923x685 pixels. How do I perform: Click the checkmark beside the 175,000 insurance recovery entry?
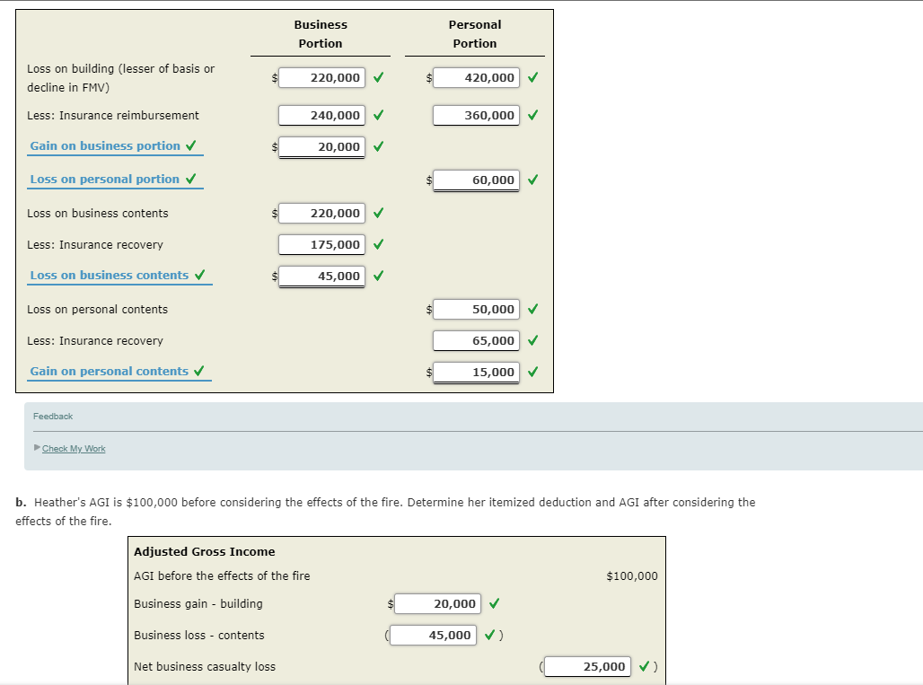coord(377,244)
